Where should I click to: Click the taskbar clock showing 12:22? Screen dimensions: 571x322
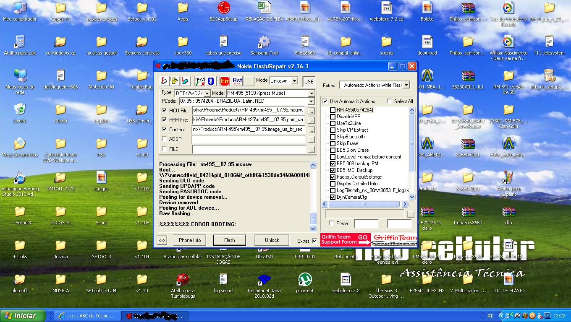(559, 316)
